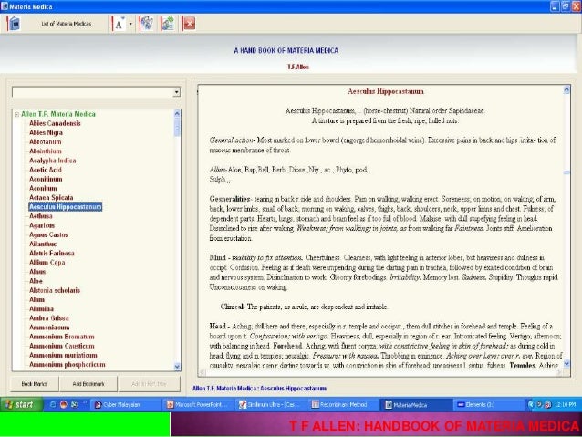Select 'Actaea Spicata' remedy
Viewport: 582px width, 437px height.
[51, 198]
